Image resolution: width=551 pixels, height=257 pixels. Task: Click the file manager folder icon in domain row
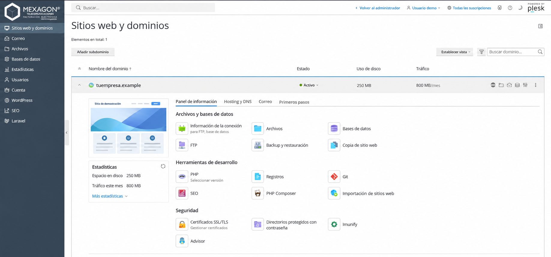[x=501, y=85]
